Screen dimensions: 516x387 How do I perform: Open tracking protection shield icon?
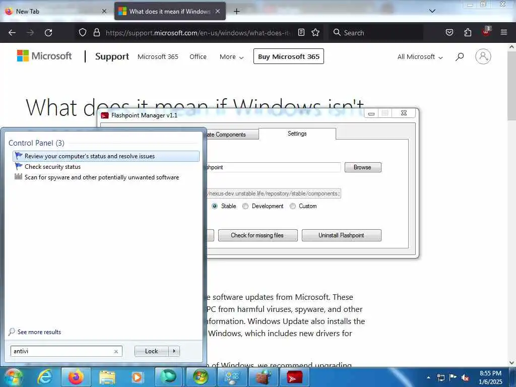[83, 33]
